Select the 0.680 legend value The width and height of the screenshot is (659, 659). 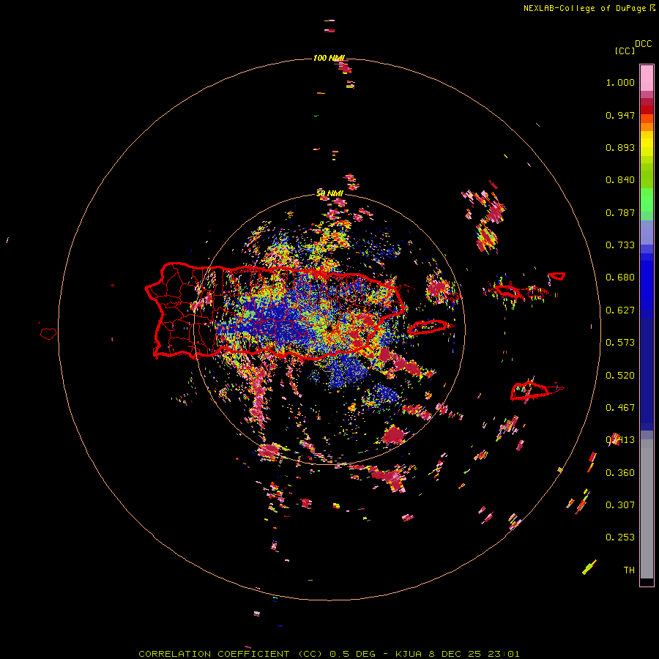(x=620, y=278)
